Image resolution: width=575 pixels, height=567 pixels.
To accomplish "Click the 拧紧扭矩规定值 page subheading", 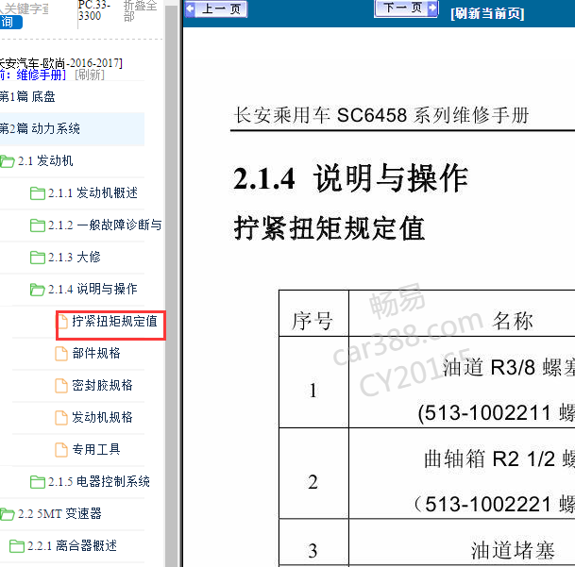I will click(x=330, y=227).
